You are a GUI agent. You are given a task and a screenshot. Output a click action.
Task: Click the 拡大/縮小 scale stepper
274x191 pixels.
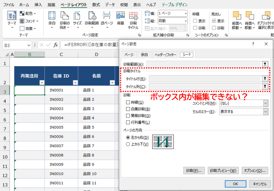click(x=185, y=28)
